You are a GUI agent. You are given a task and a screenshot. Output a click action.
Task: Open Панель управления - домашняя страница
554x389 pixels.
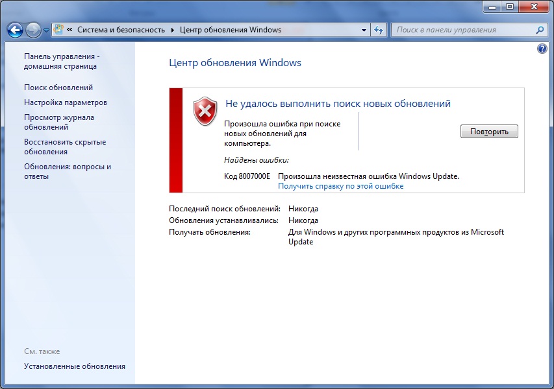click(62, 62)
